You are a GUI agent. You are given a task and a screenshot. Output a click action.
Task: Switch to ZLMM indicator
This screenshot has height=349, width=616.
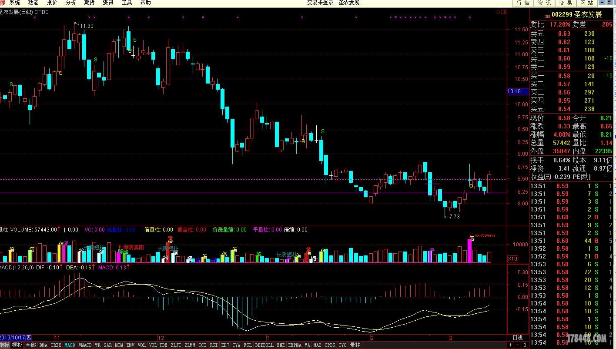click(190, 345)
